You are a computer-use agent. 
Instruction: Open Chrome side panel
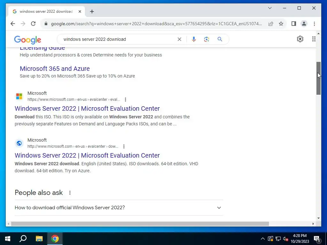(x=294, y=24)
